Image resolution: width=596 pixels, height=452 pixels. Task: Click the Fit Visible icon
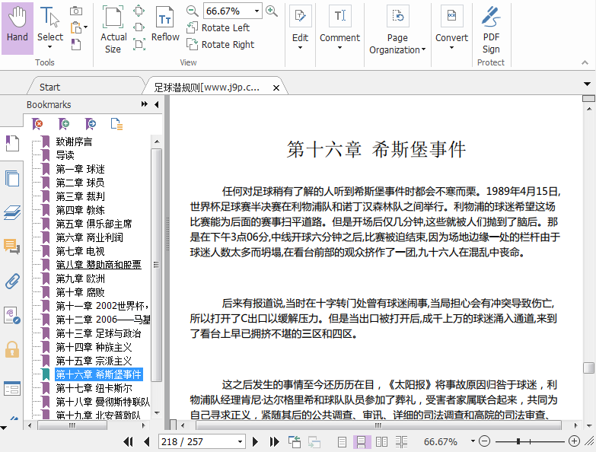tap(139, 44)
